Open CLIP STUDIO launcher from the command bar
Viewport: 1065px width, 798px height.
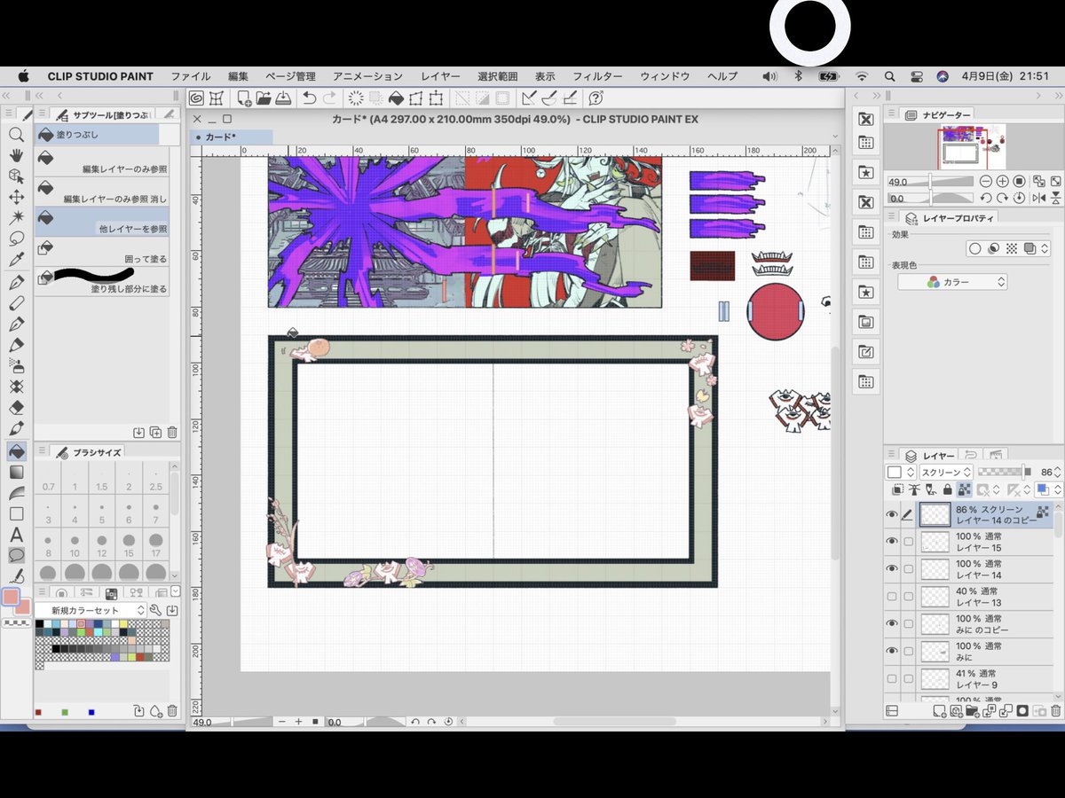[x=196, y=98]
